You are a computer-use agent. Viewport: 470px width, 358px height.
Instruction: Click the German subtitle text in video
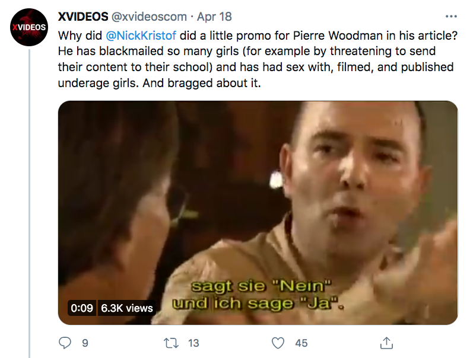[x=258, y=295]
